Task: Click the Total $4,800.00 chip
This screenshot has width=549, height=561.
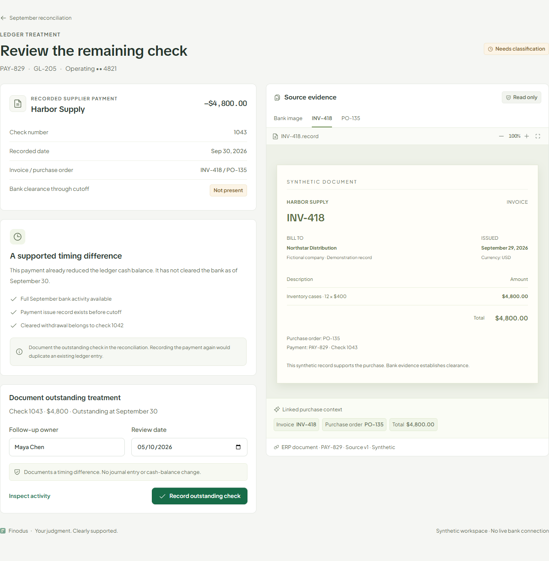Action: (413, 425)
